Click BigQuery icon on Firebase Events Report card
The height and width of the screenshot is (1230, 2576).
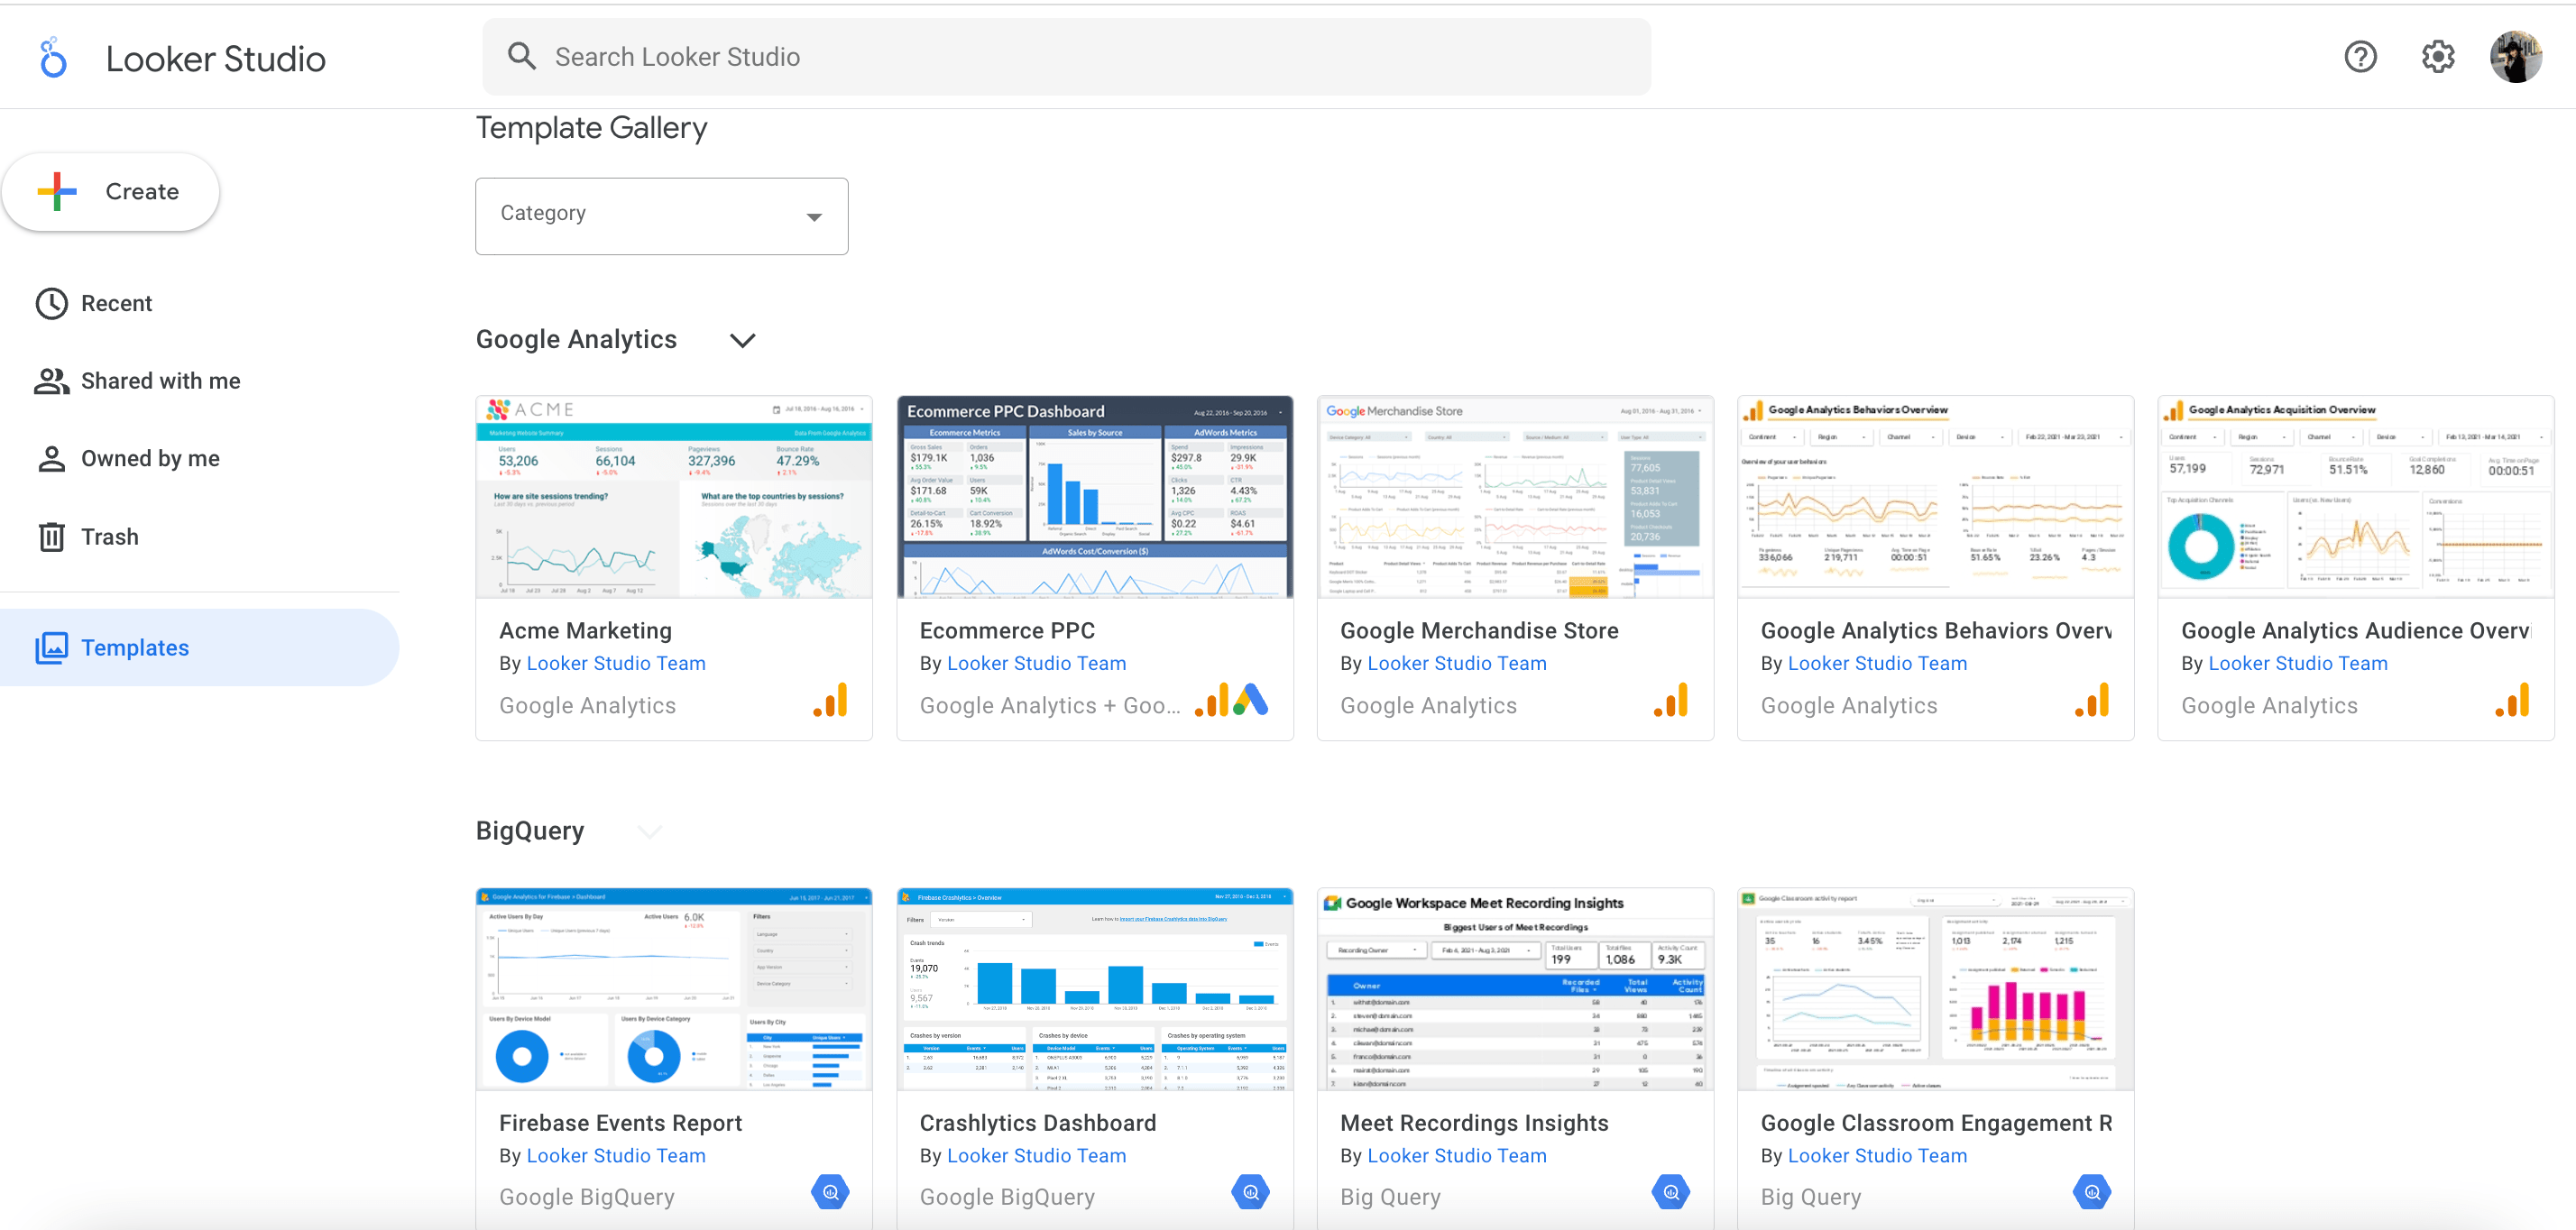coord(831,1192)
